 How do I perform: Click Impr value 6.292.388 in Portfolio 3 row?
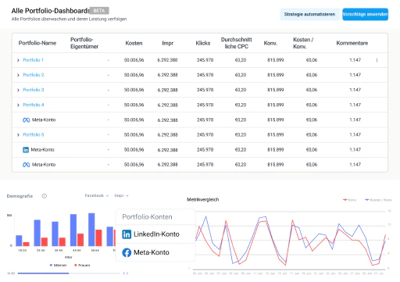click(x=167, y=90)
